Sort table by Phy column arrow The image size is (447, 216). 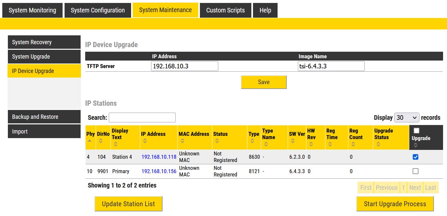tap(90, 141)
